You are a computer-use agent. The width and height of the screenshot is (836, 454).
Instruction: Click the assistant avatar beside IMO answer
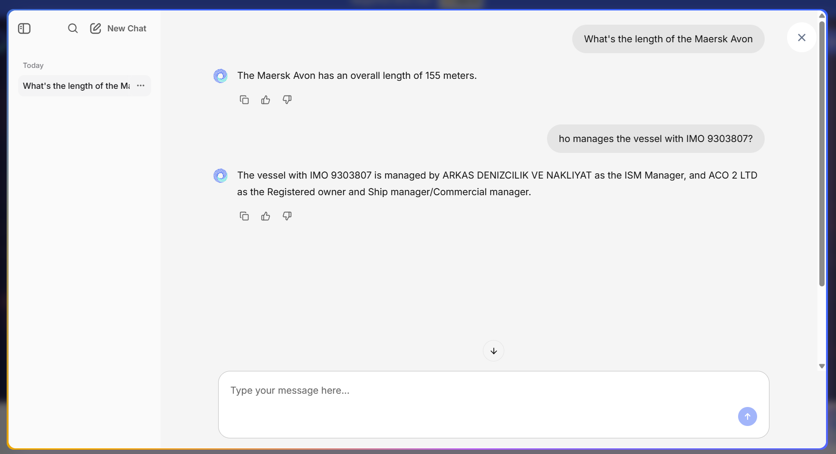tap(221, 176)
